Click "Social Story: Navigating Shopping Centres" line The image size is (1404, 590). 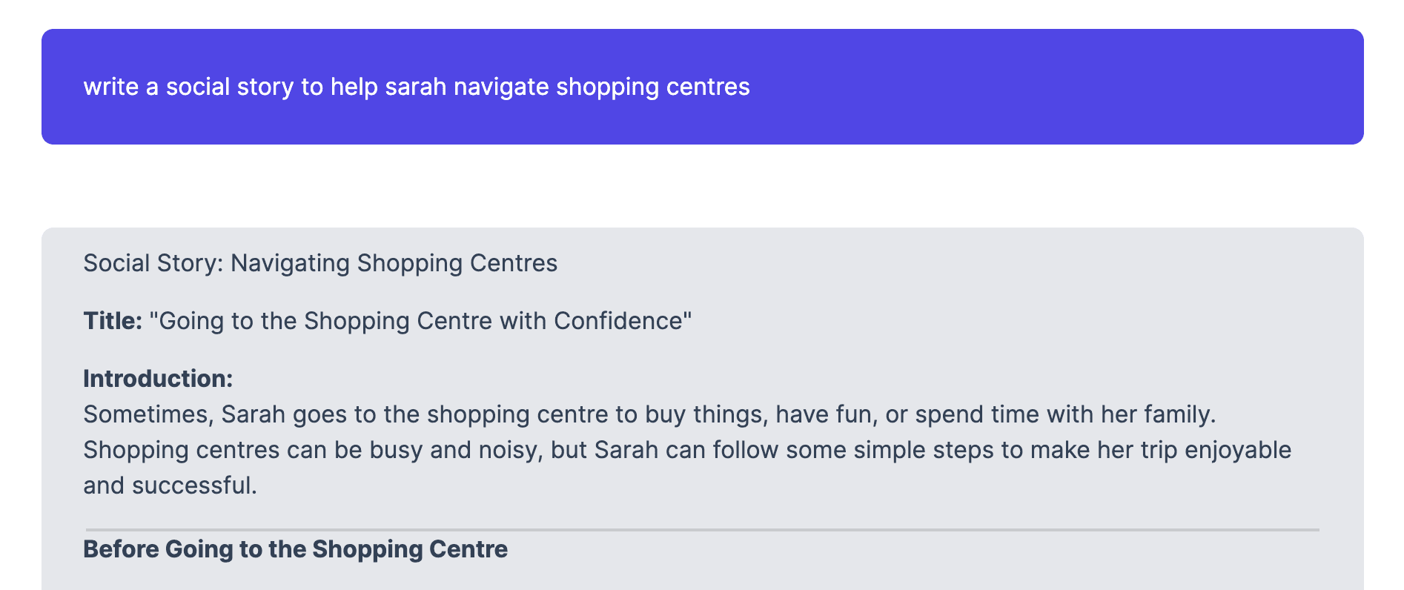point(320,263)
